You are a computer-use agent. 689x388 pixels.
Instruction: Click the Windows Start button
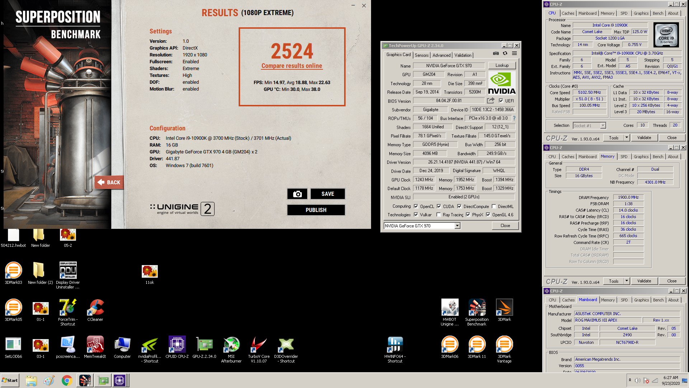10,380
